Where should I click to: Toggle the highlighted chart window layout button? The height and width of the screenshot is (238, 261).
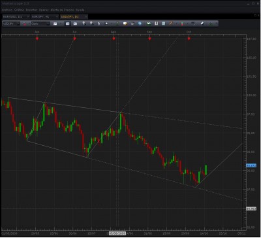68,24
